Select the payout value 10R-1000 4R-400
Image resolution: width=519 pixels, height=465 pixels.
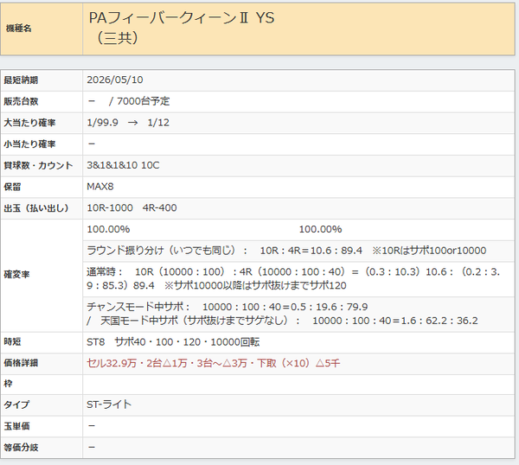click(x=131, y=207)
